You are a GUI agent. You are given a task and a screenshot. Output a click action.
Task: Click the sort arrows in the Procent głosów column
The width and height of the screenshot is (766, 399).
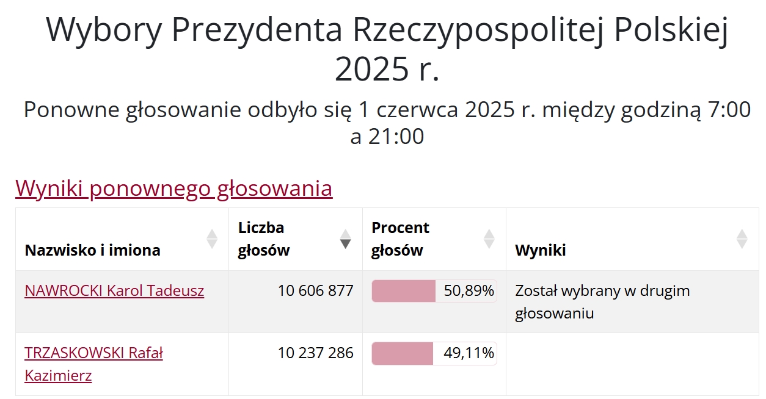(489, 239)
